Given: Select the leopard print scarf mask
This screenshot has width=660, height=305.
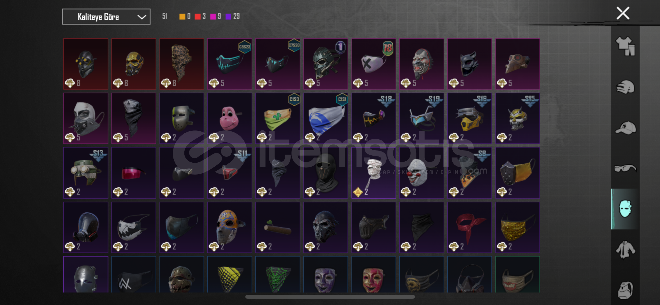Looking at the screenshot, I should click(x=182, y=64).
